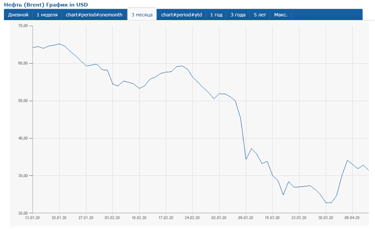Click the 23.03.20 date label
Screen dimensions: 375x229
point(299,218)
